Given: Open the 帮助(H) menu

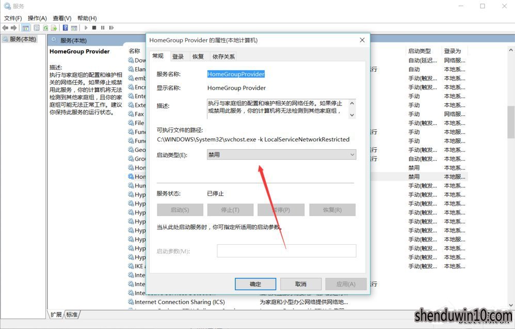Looking at the screenshot, I should (x=87, y=18).
